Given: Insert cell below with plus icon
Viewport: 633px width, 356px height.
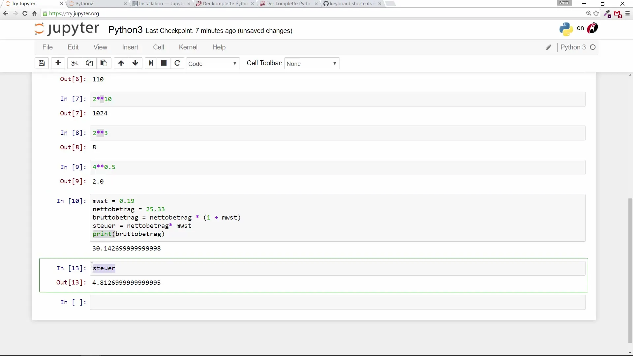Looking at the screenshot, I should [58, 63].
